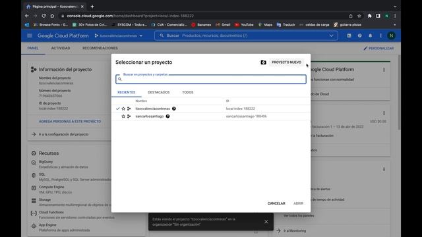Click project ID sancarlossantiago-188406

pyautogui.click(x=246, y=117)
